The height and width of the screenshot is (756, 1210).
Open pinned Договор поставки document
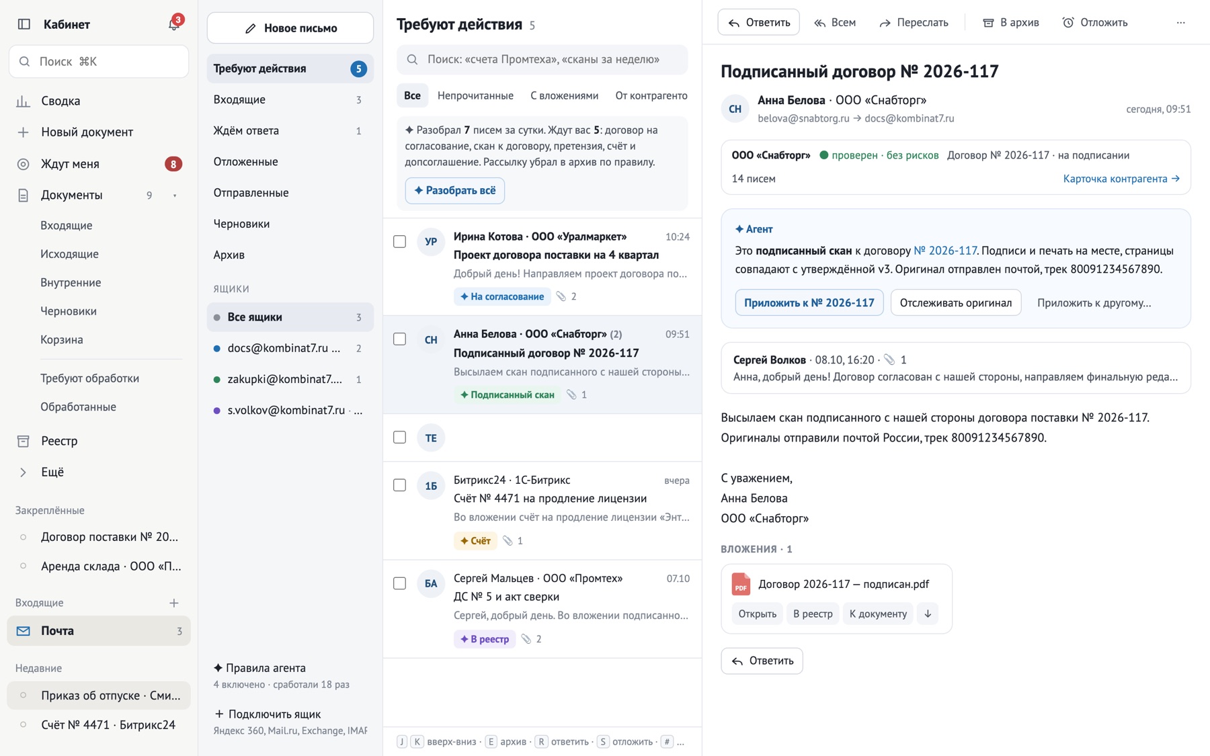[98, 537]
